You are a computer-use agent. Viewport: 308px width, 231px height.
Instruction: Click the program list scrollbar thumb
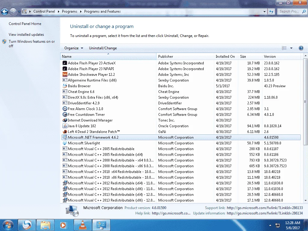tap(305, 102)
